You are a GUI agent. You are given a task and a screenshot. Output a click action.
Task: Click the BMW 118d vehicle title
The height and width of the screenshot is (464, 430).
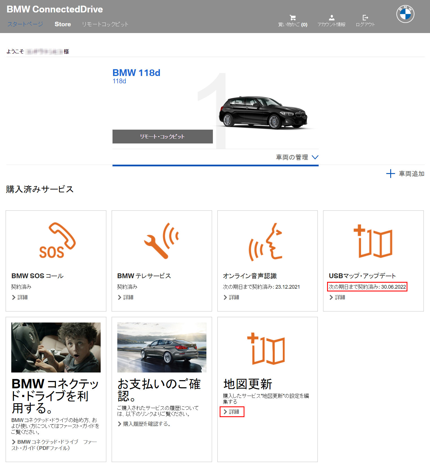(136, 73)
